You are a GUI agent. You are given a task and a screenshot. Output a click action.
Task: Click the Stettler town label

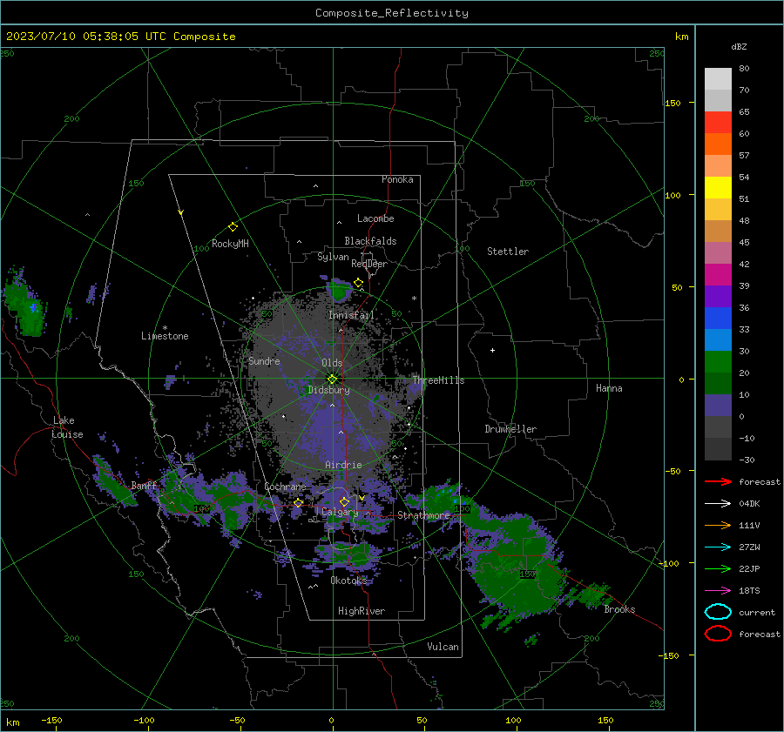(x=508, y=252)
